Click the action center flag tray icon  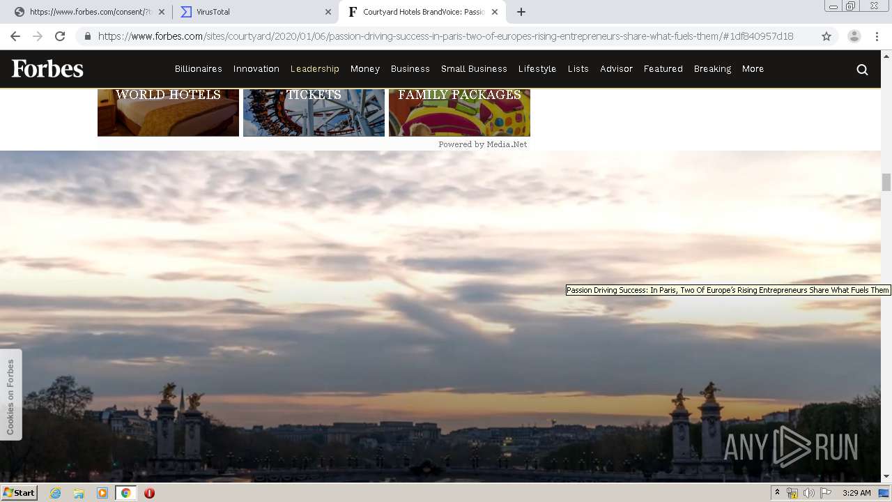[x=826, y=493]
